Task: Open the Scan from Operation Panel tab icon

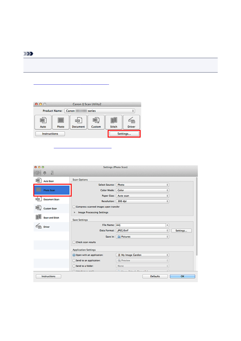Action: 45,173
